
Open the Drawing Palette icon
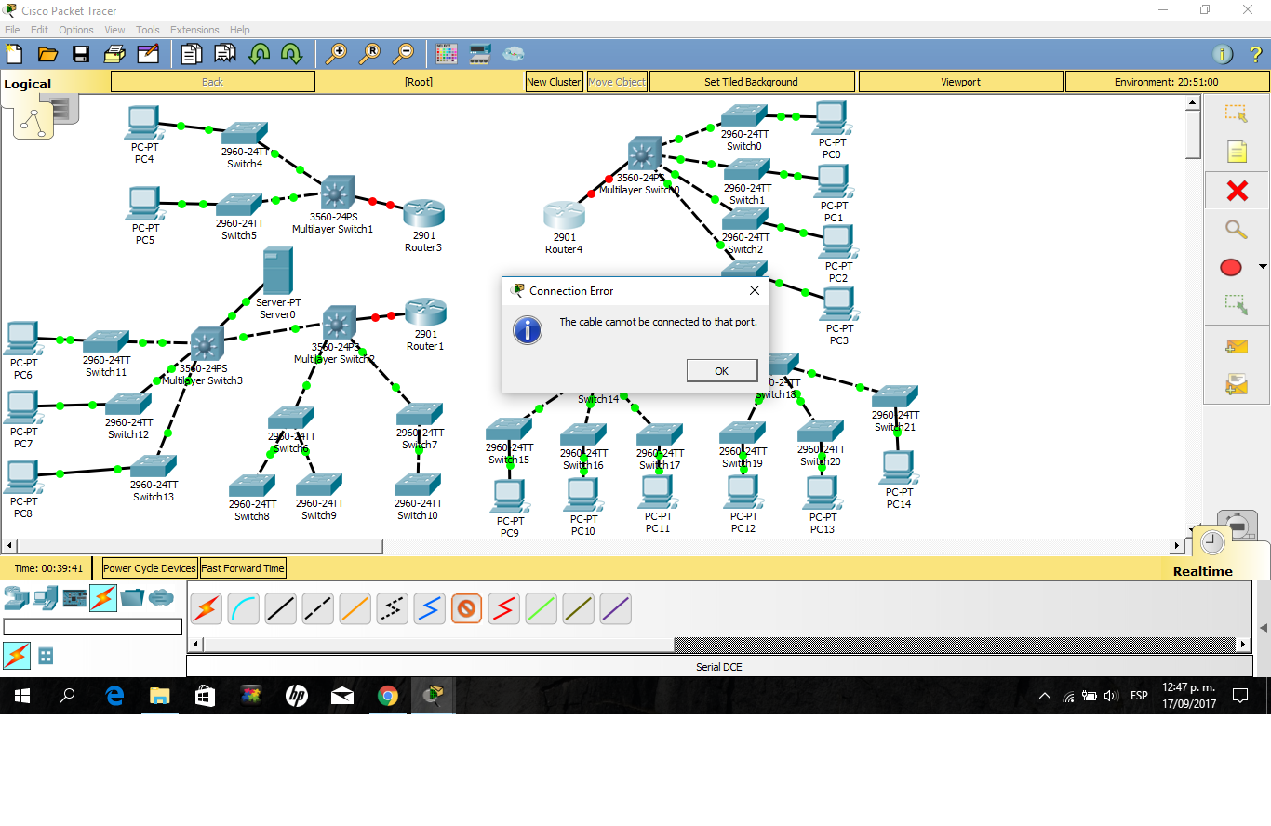(447, 54)
